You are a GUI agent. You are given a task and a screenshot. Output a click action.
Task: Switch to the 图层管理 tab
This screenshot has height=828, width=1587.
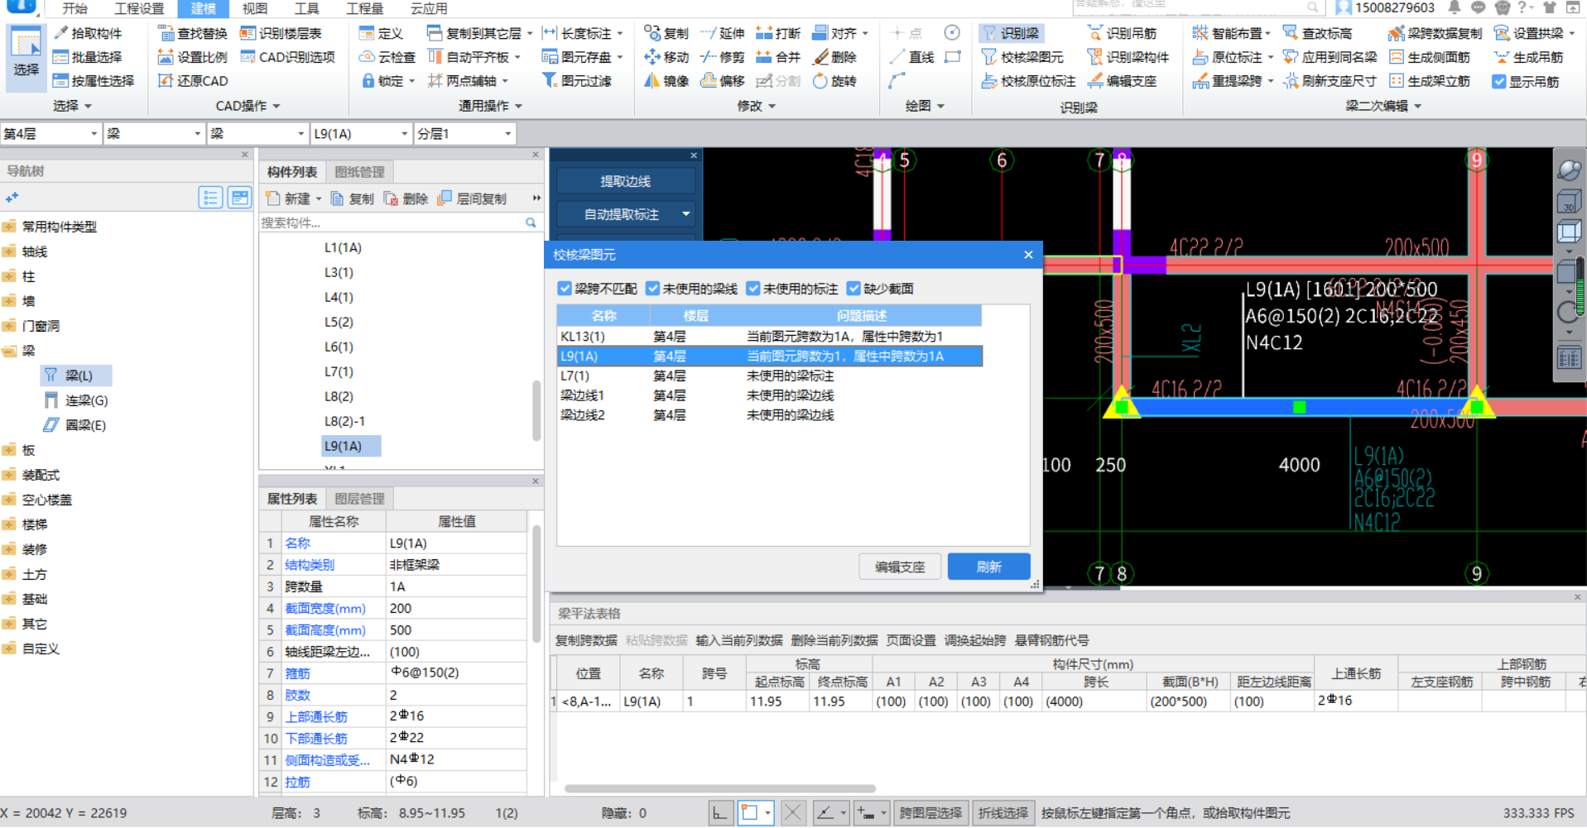[x=359, y=498]
